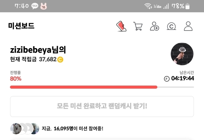Tap the gold coin beside 37,682
This screenshot has height=140, width=204.
click(x=60, y=59)
